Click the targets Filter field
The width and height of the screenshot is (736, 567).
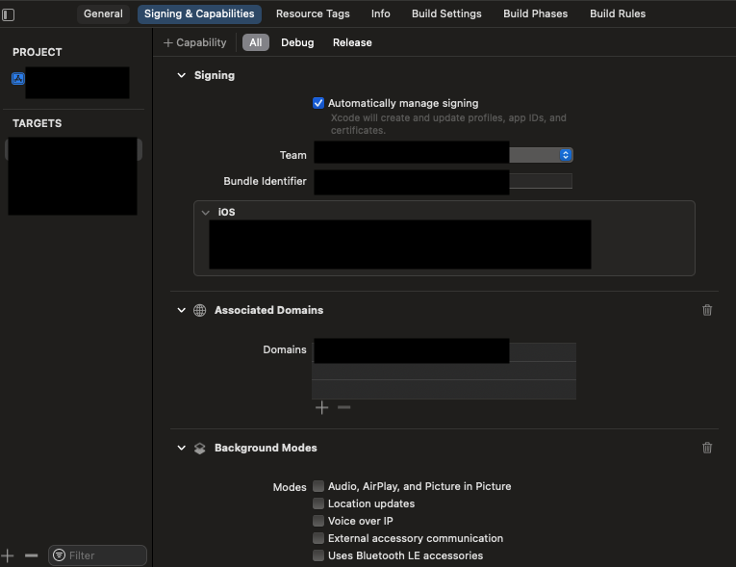(x=97, y=555)
